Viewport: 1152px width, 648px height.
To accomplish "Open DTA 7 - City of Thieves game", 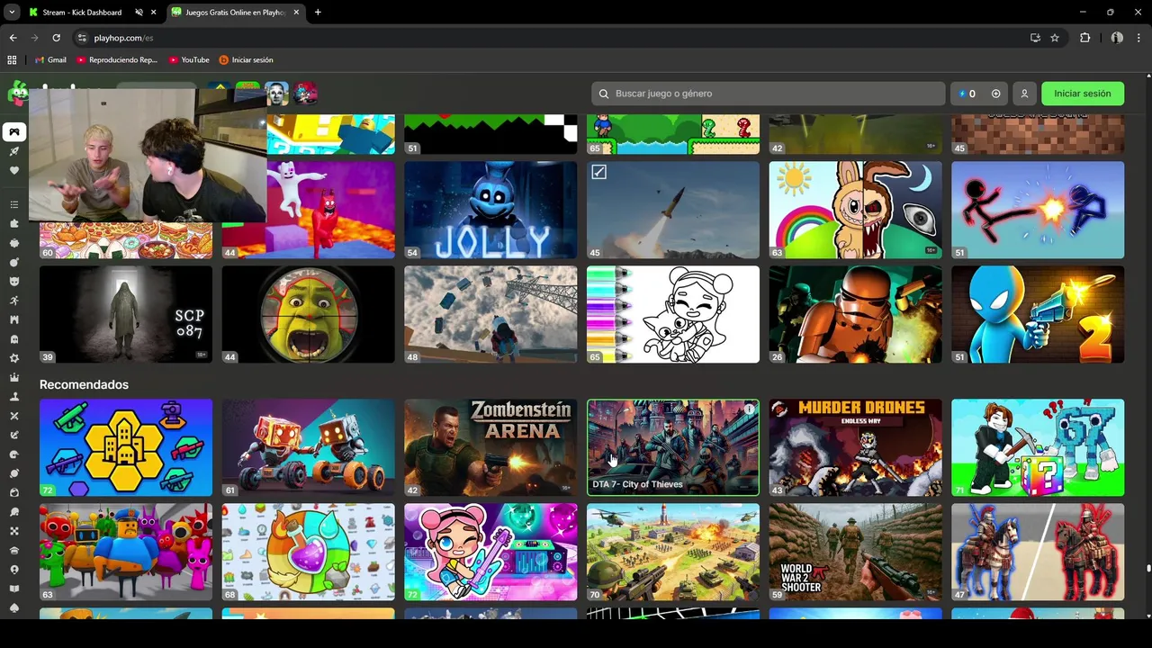I will (x=673, y=447).
